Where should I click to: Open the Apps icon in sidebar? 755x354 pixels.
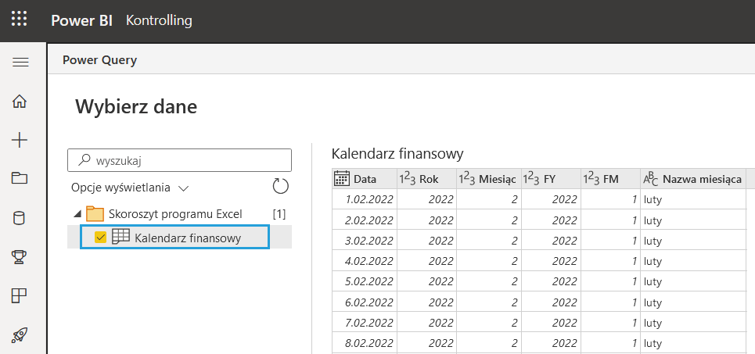(x=20, y=295)
